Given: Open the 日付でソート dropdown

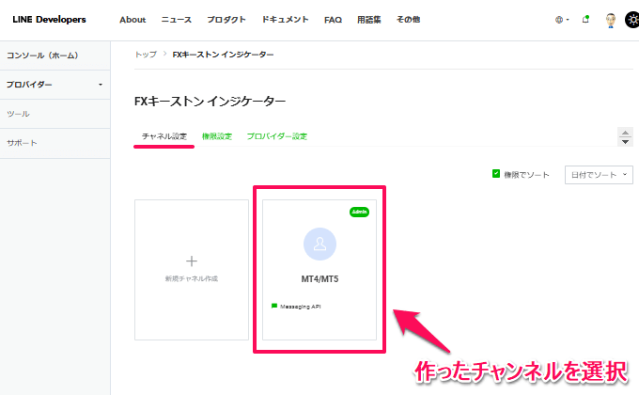Looking at the screenshot, I should pyautogui.click(x=599, y=175).
